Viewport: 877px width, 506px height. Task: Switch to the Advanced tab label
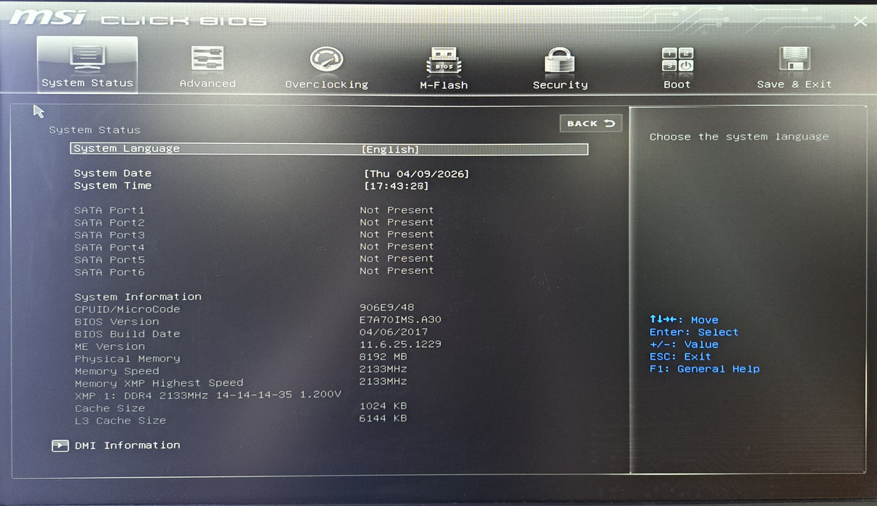[208, 84]
